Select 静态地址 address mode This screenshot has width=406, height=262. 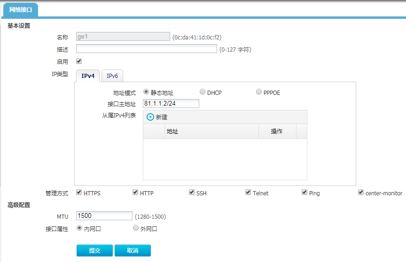click(146, 92)
